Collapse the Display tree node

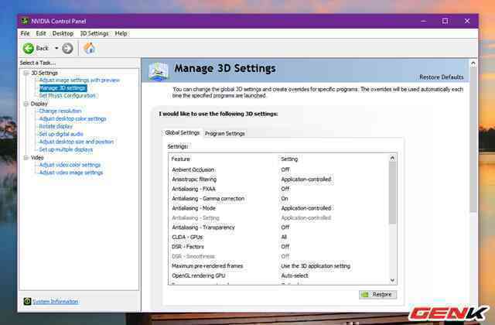pos(26,104)
